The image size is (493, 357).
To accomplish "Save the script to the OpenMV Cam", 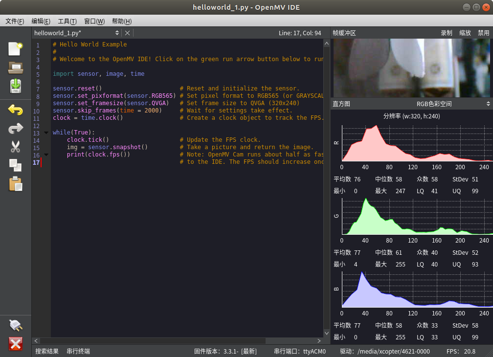I will click(x=15, y=87).
